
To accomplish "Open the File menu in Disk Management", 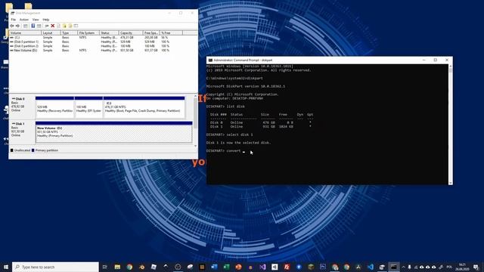I will pos(14,20).
